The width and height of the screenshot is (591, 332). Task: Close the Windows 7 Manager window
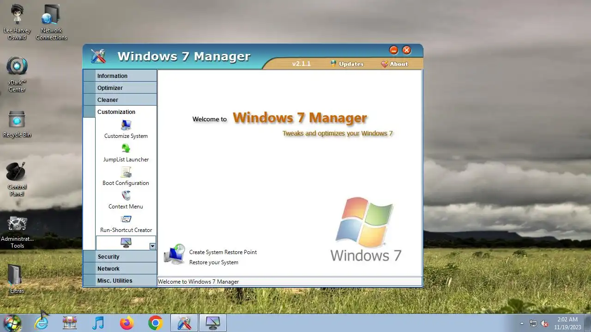[x=407, y=50]
